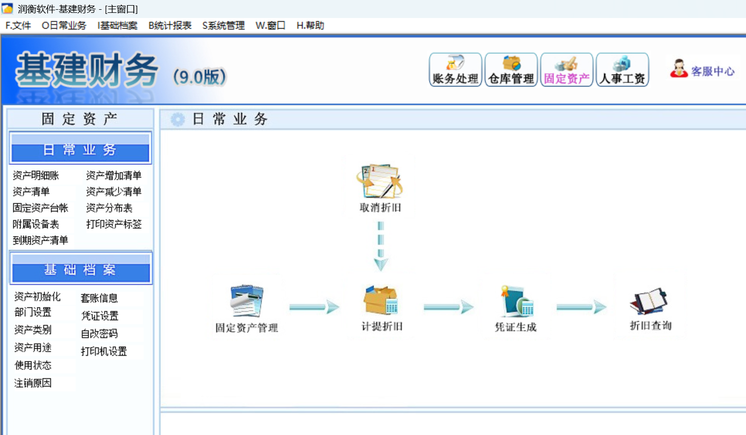This screenshot has height=435, width=746.
Task: Open 凭证设置 in the sidebar
Action: pyautogui.click(x=100, y=316)
